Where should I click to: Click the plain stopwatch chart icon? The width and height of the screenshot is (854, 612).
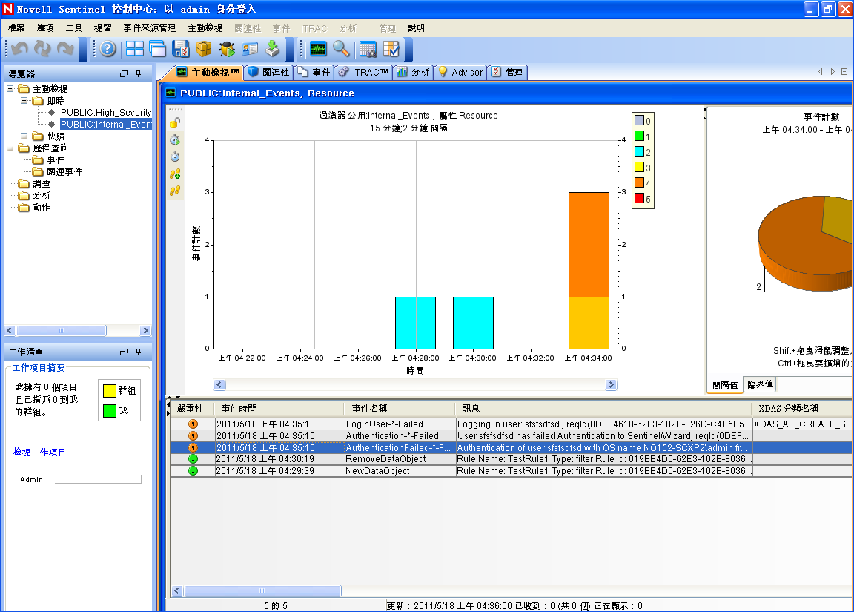[175, 157]
